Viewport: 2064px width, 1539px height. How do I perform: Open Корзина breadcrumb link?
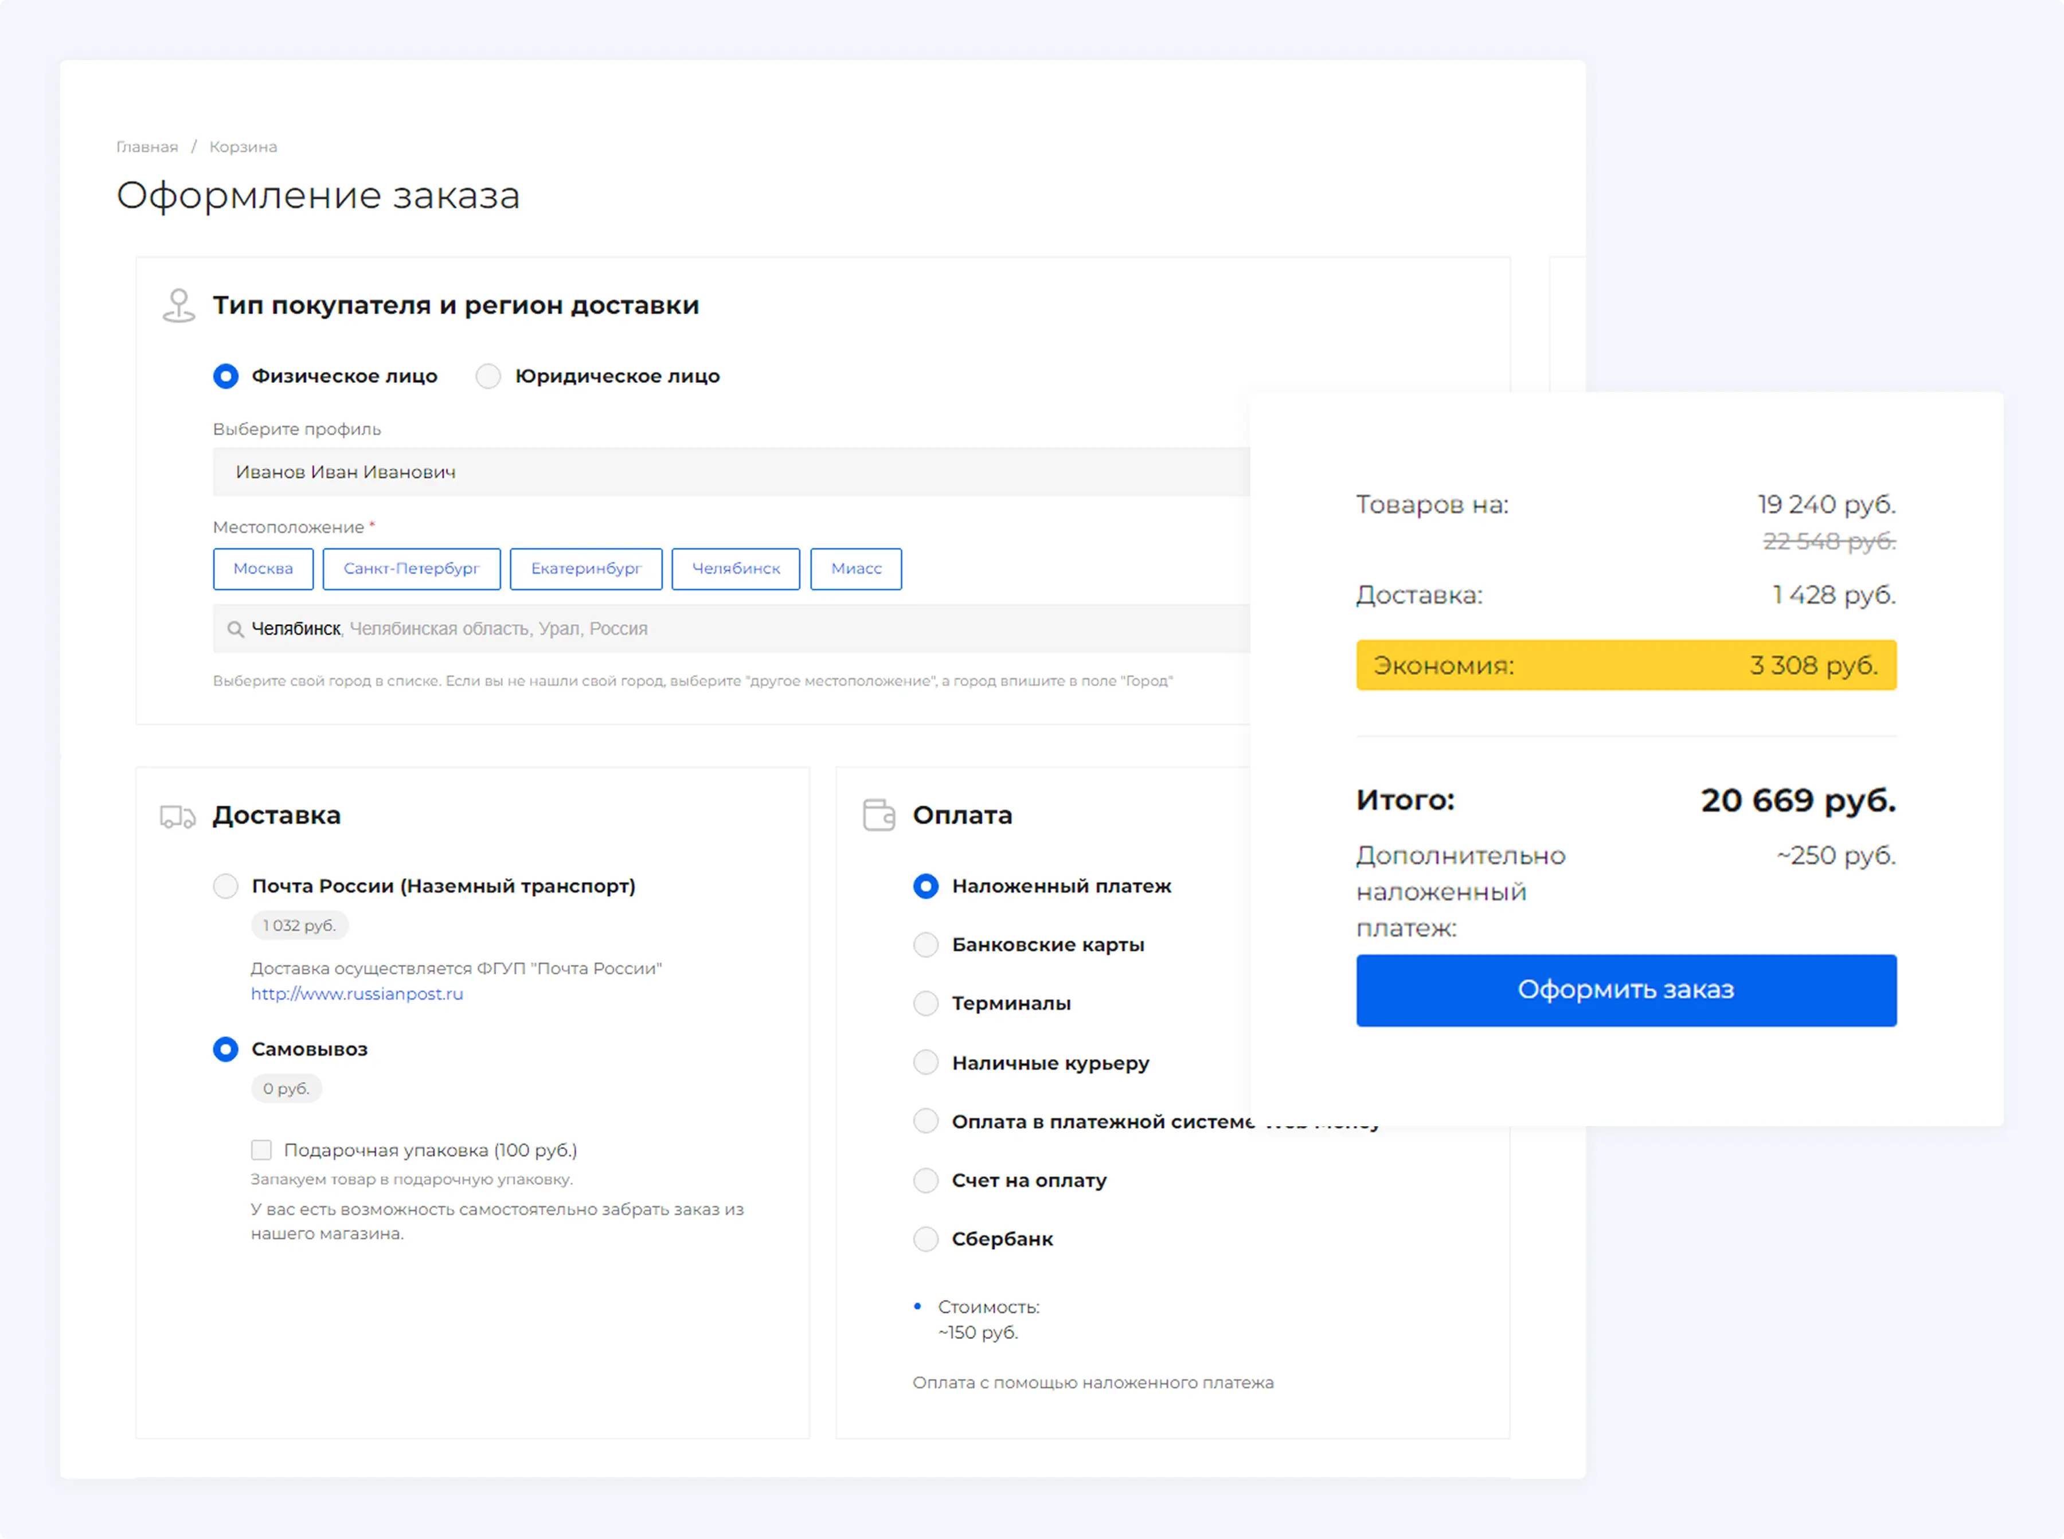(243, 147)
